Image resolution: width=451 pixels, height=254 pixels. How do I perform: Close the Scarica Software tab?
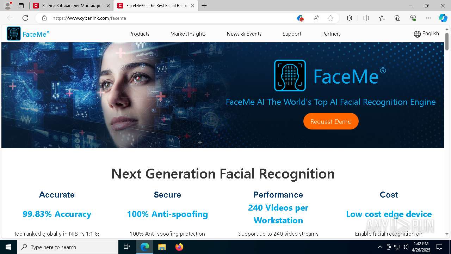tap(108, 6)
